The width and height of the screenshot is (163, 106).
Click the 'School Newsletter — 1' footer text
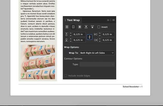132,87
